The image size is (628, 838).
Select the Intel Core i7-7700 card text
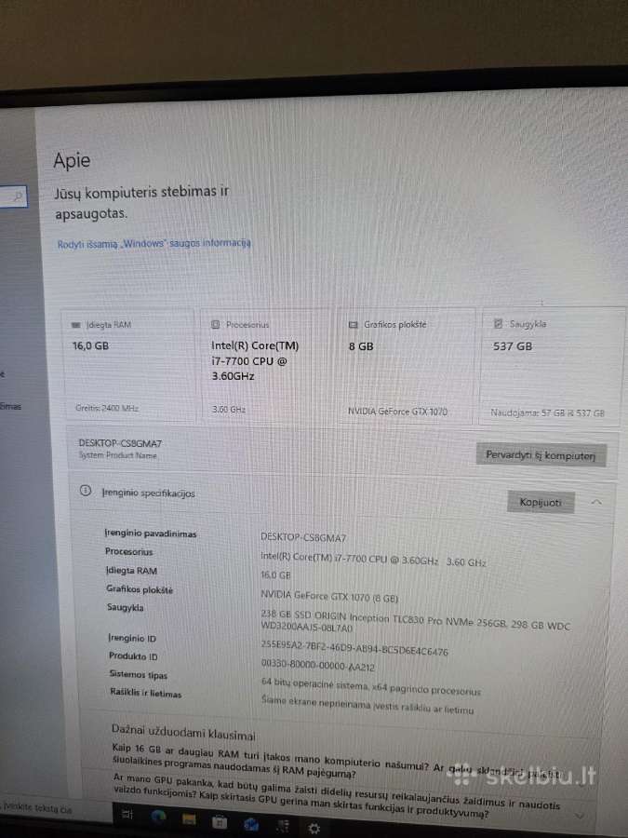(x=255, y=360)
